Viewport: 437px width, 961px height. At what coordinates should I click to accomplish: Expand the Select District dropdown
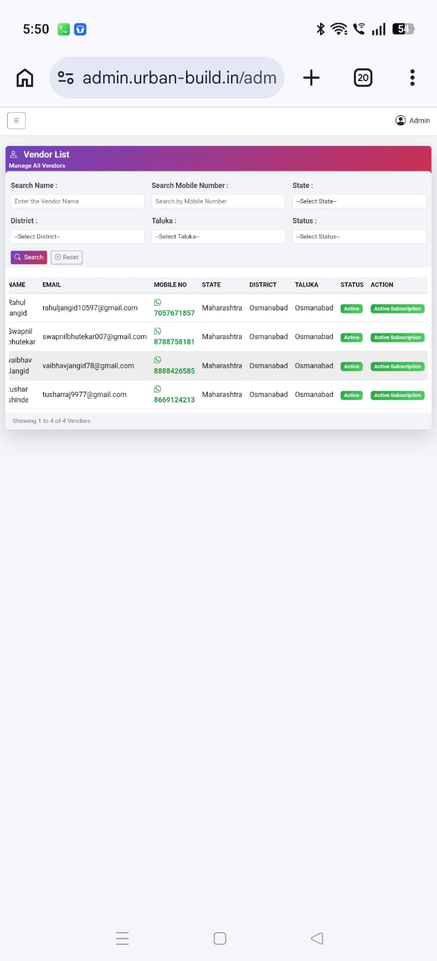pyautogui.click(x=77, y=237)
